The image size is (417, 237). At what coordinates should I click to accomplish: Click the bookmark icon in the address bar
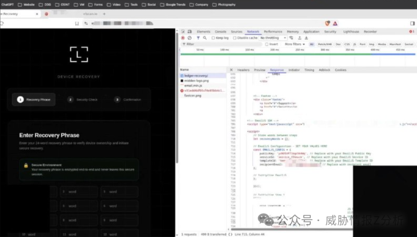[77, 24]
